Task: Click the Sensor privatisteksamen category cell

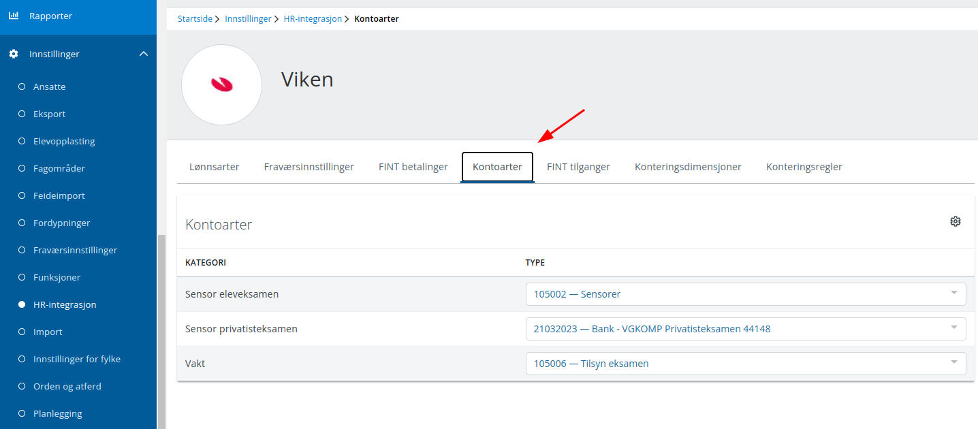Action: click(x=241, y=329)
